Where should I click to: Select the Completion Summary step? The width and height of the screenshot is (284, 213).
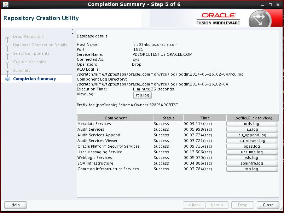pyautogui.click(x=34, y=79)
